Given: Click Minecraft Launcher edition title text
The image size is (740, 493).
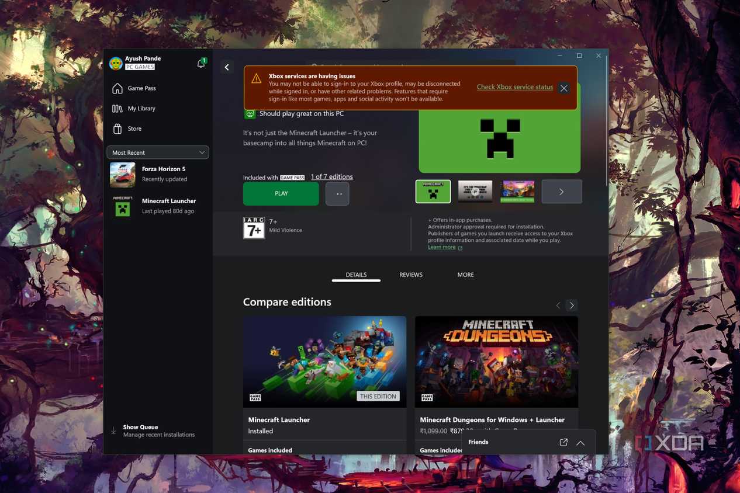Looking at the screenshot, I should coord(279,419).
